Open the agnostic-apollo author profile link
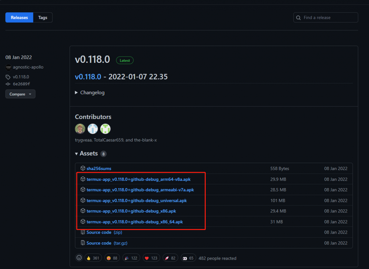 pyautogui.click(x=28, y=67)
